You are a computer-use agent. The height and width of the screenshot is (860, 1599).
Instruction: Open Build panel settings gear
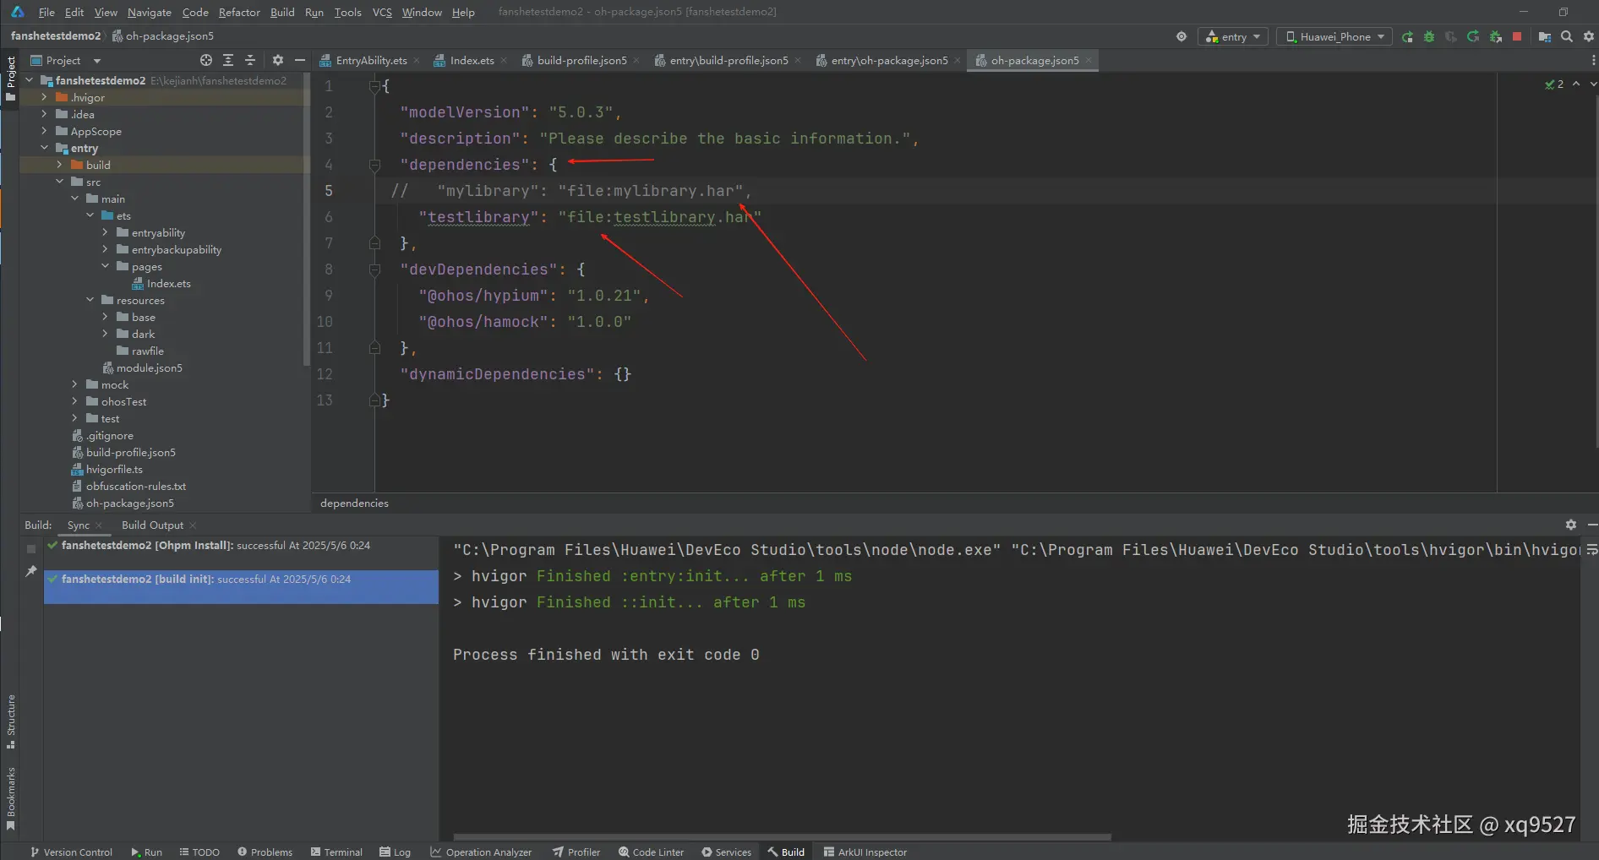1570,525
